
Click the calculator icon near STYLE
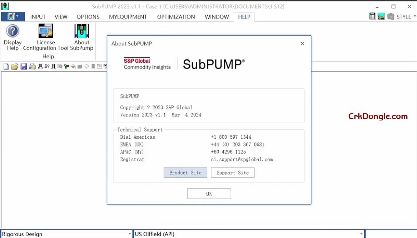(372, 16)
